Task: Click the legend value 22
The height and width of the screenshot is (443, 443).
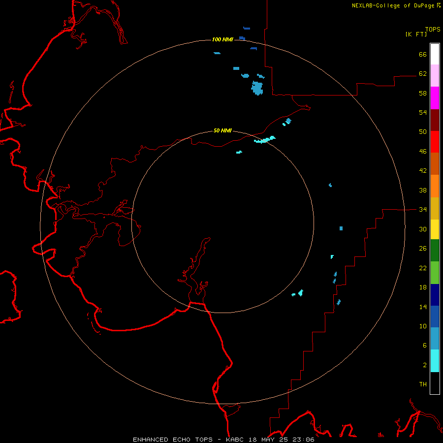Action: tap(423, 268)
